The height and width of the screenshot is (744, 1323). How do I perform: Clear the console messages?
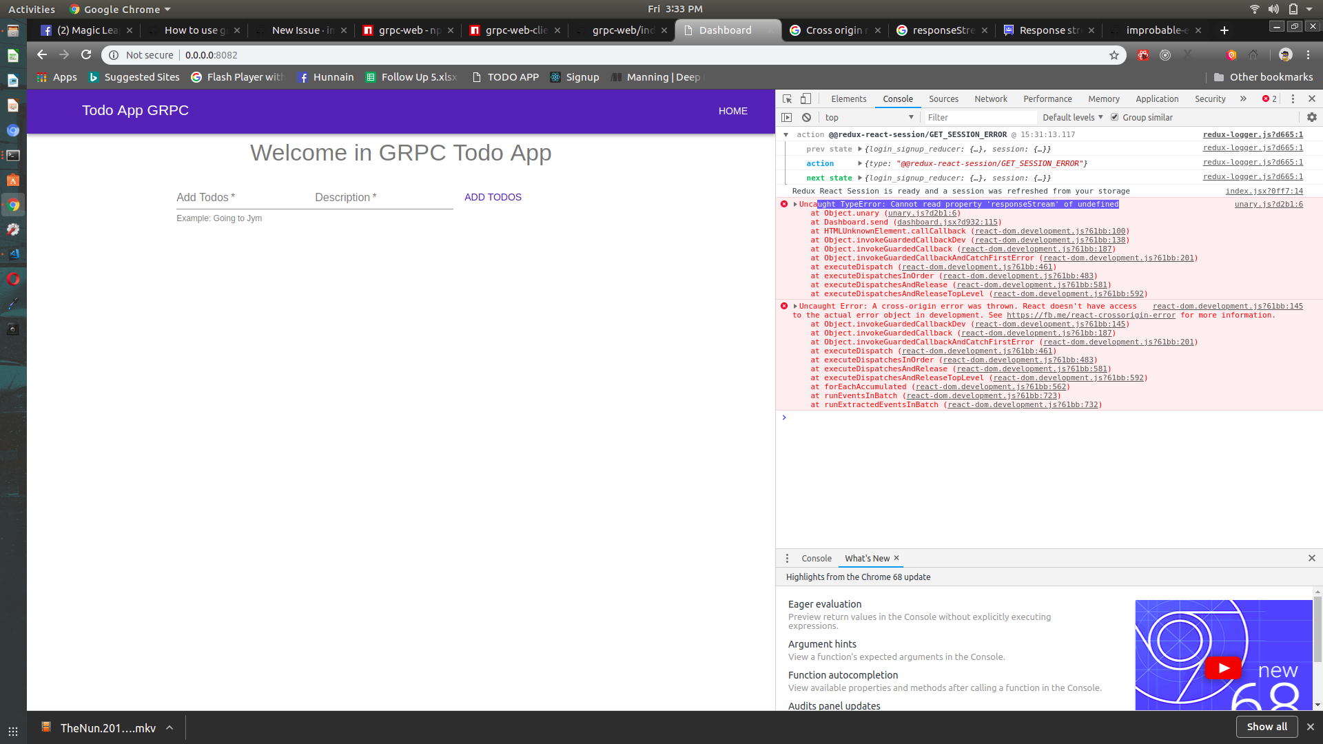pos(806,117)
